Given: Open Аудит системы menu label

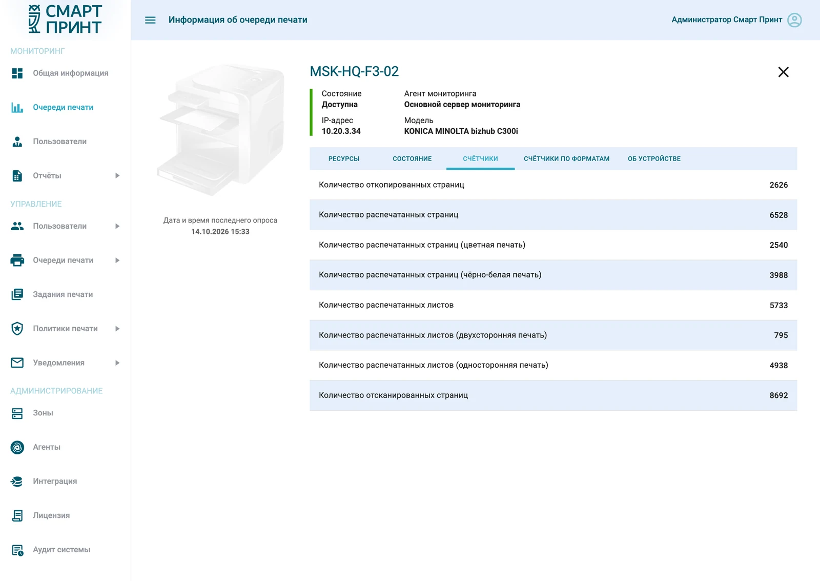Looking at the screenshot, I should click(x=61, y=550).
